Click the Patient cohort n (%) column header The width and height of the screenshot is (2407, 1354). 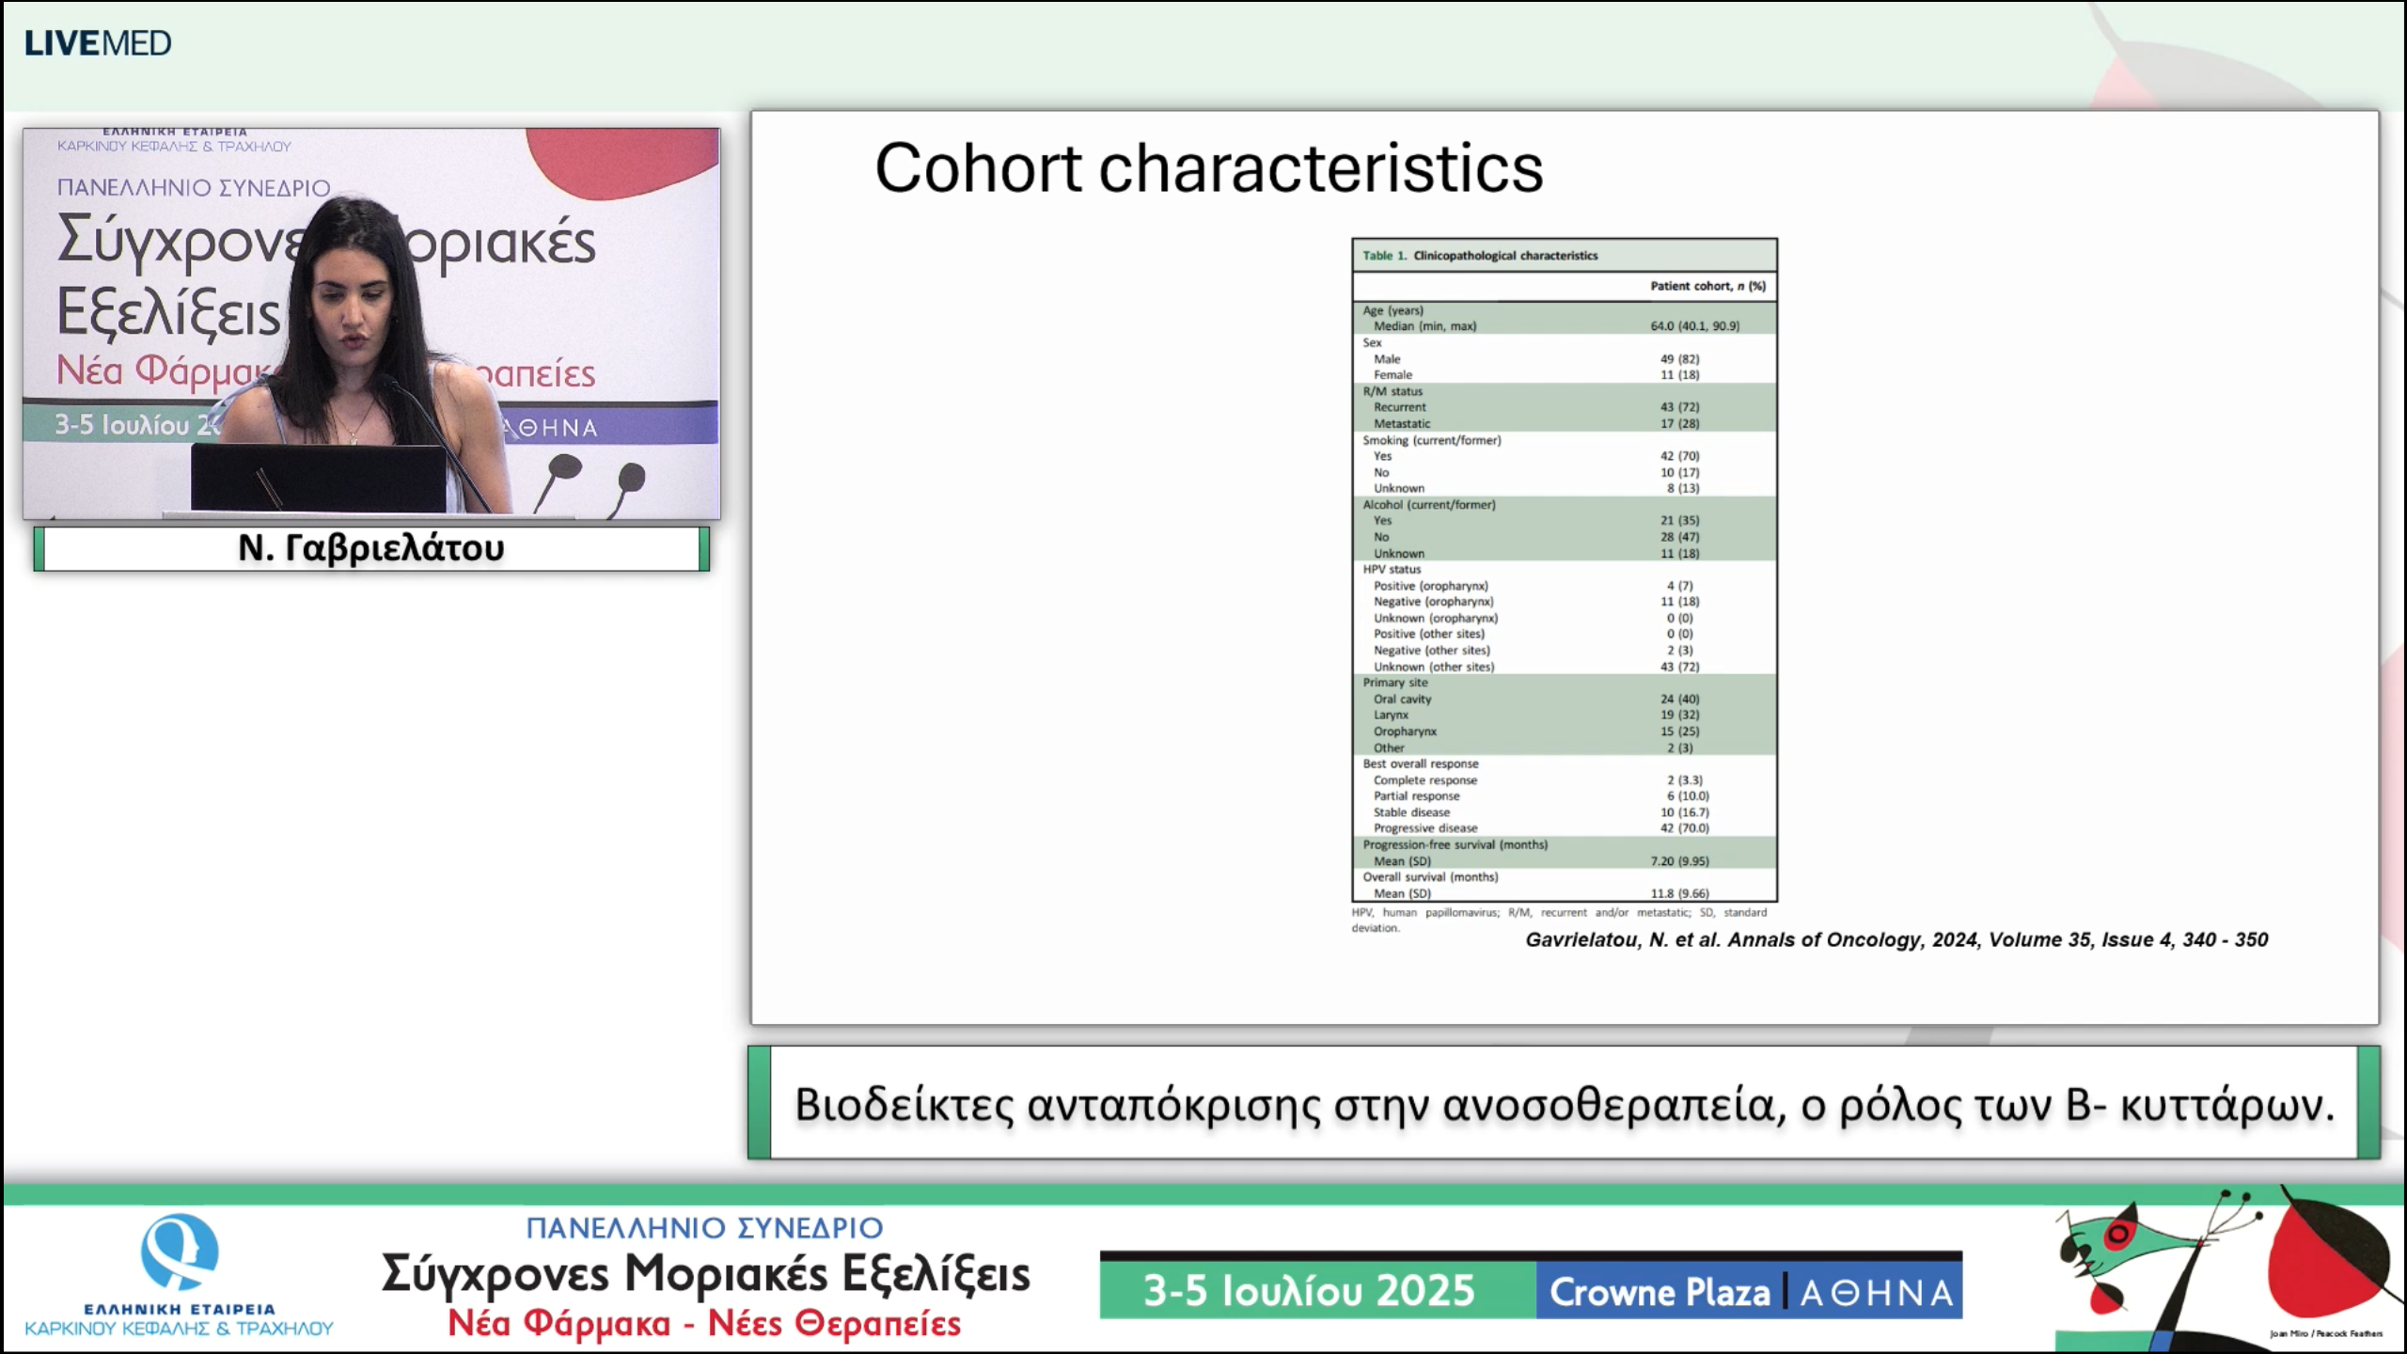[x=1707, y=286]
